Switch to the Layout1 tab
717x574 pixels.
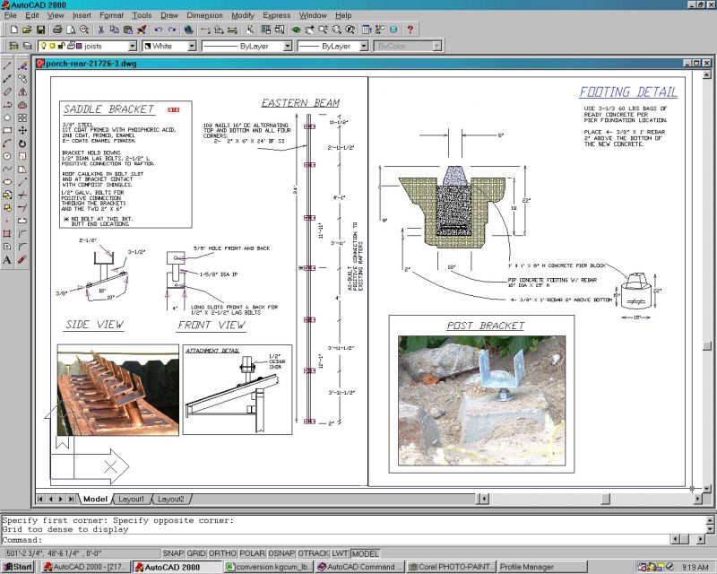point(132,500)
